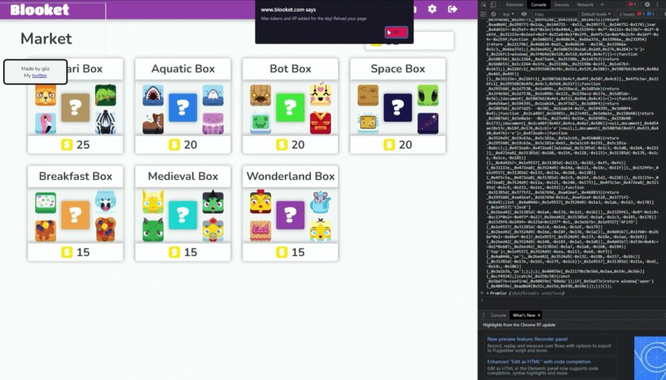Click the Bot Box green mystery block

[290, 108]
